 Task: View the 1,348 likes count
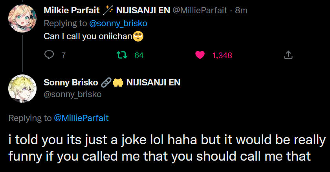tap(222, 55)
